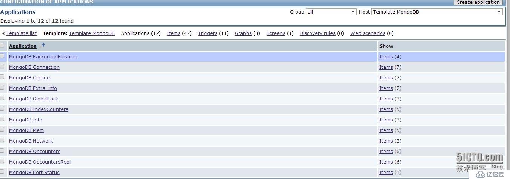Open MongoDB OpcountersRepl application
510x179 pixels.
point(40,162)
